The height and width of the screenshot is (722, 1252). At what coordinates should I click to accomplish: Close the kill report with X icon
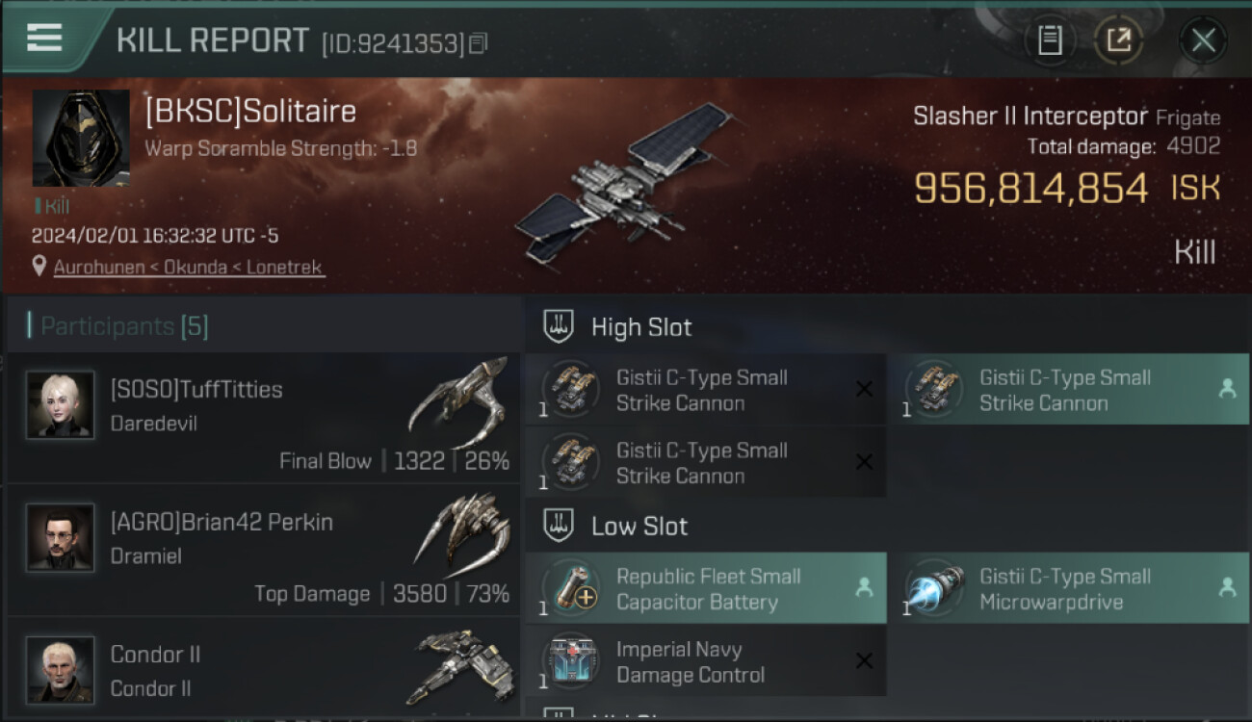[x=1203, y=40]
